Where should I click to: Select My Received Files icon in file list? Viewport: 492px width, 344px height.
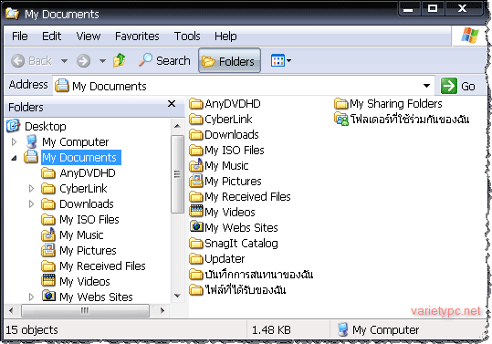(196, 196)
